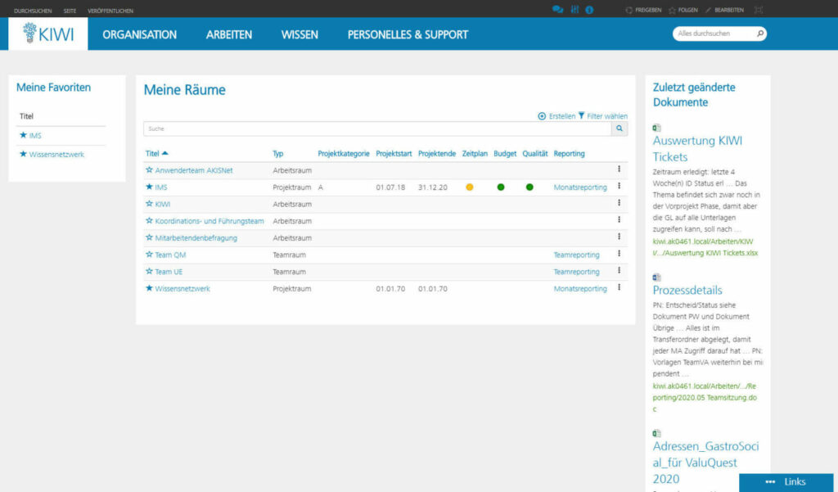Screen dimensions: 838x492
Task: Click the magnifier button beside the Suche field
Action: (619, 129)
